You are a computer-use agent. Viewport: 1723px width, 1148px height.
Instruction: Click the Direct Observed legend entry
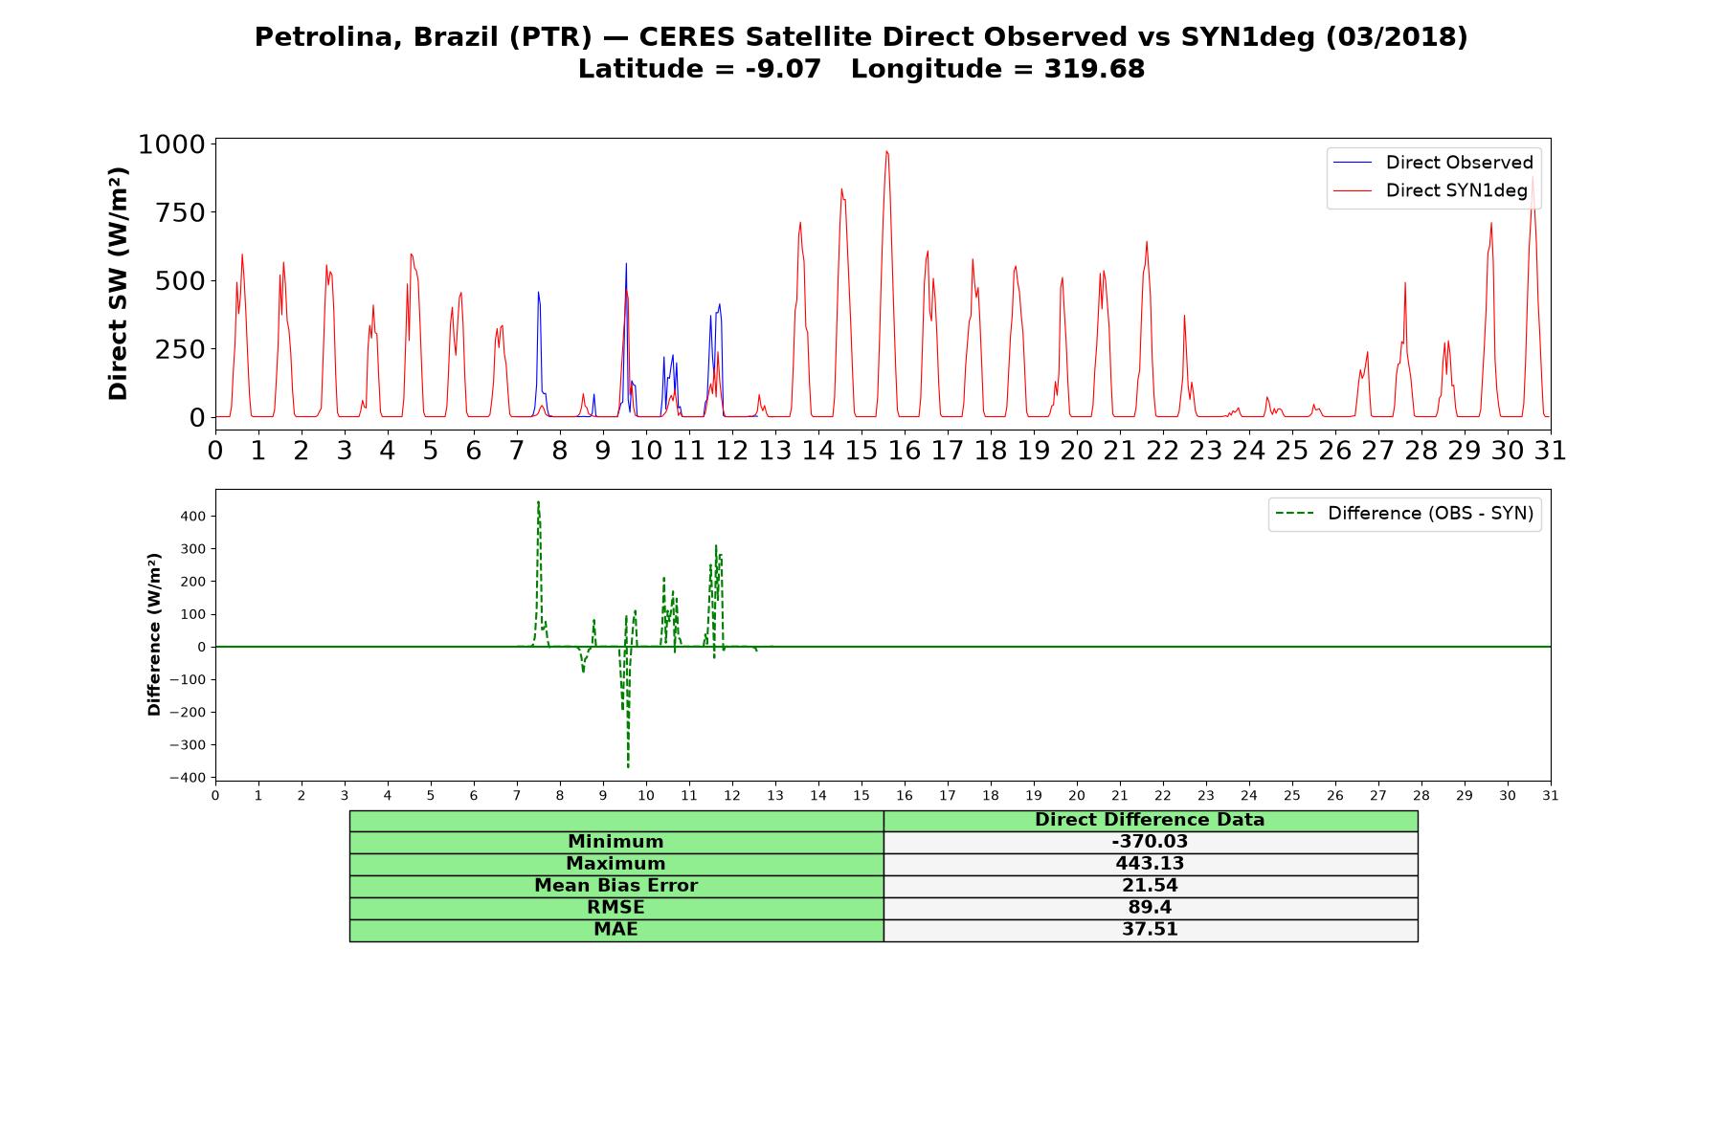pos(1433,163)
